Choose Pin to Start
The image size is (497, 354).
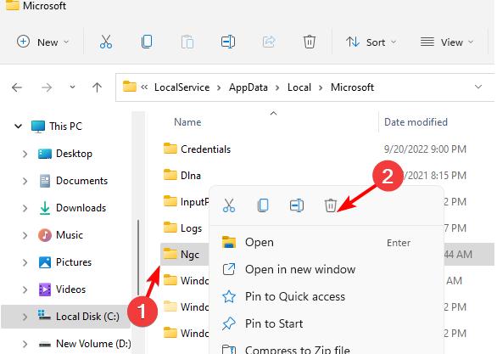[327, 324]
